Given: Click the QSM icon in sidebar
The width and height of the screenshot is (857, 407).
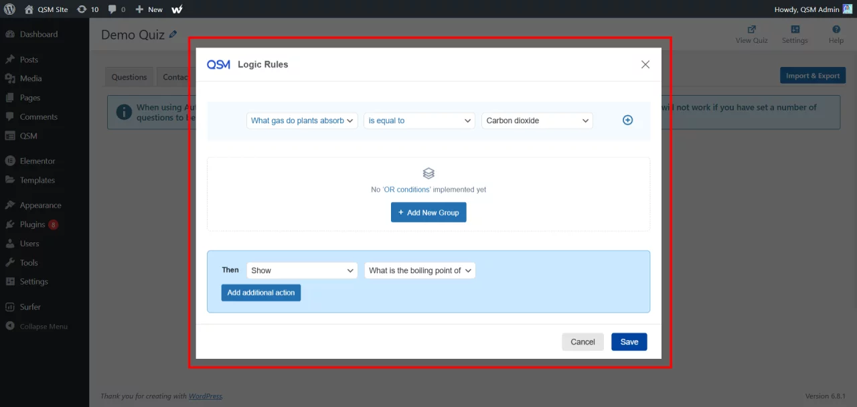Looking at the screenshot, I should coord(10,136).
